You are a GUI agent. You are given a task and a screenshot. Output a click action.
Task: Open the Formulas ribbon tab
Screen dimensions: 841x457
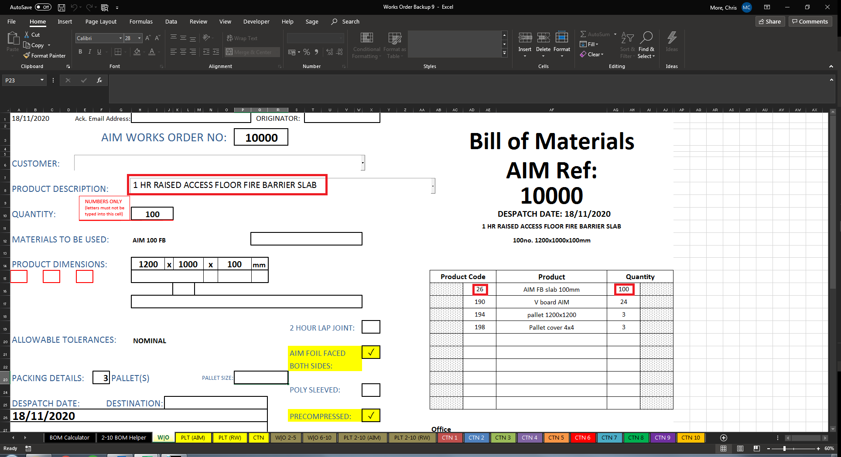(x=141, y=21)
